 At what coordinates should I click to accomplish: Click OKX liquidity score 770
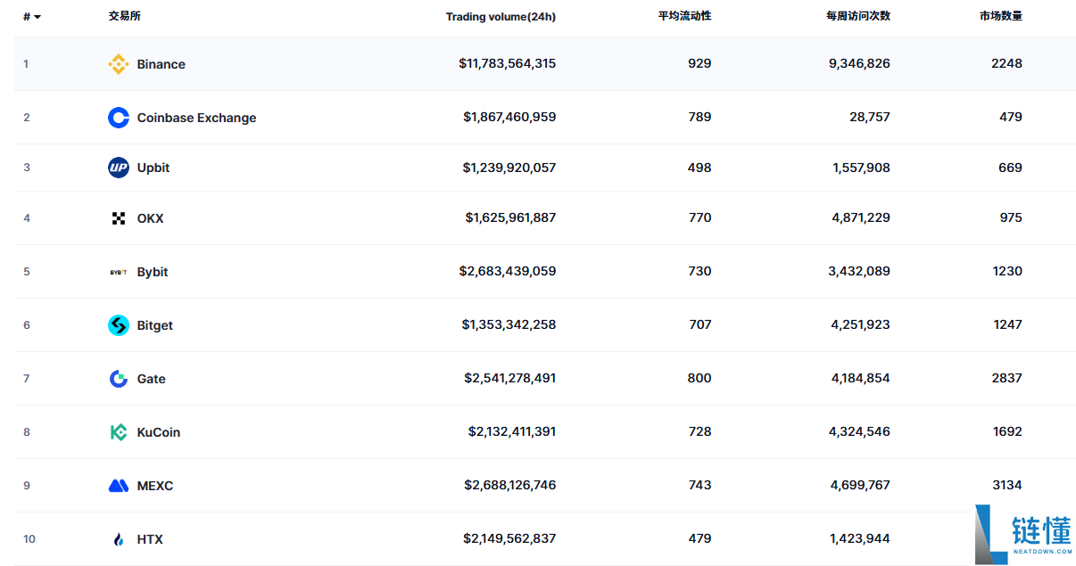tap(699, 217)
